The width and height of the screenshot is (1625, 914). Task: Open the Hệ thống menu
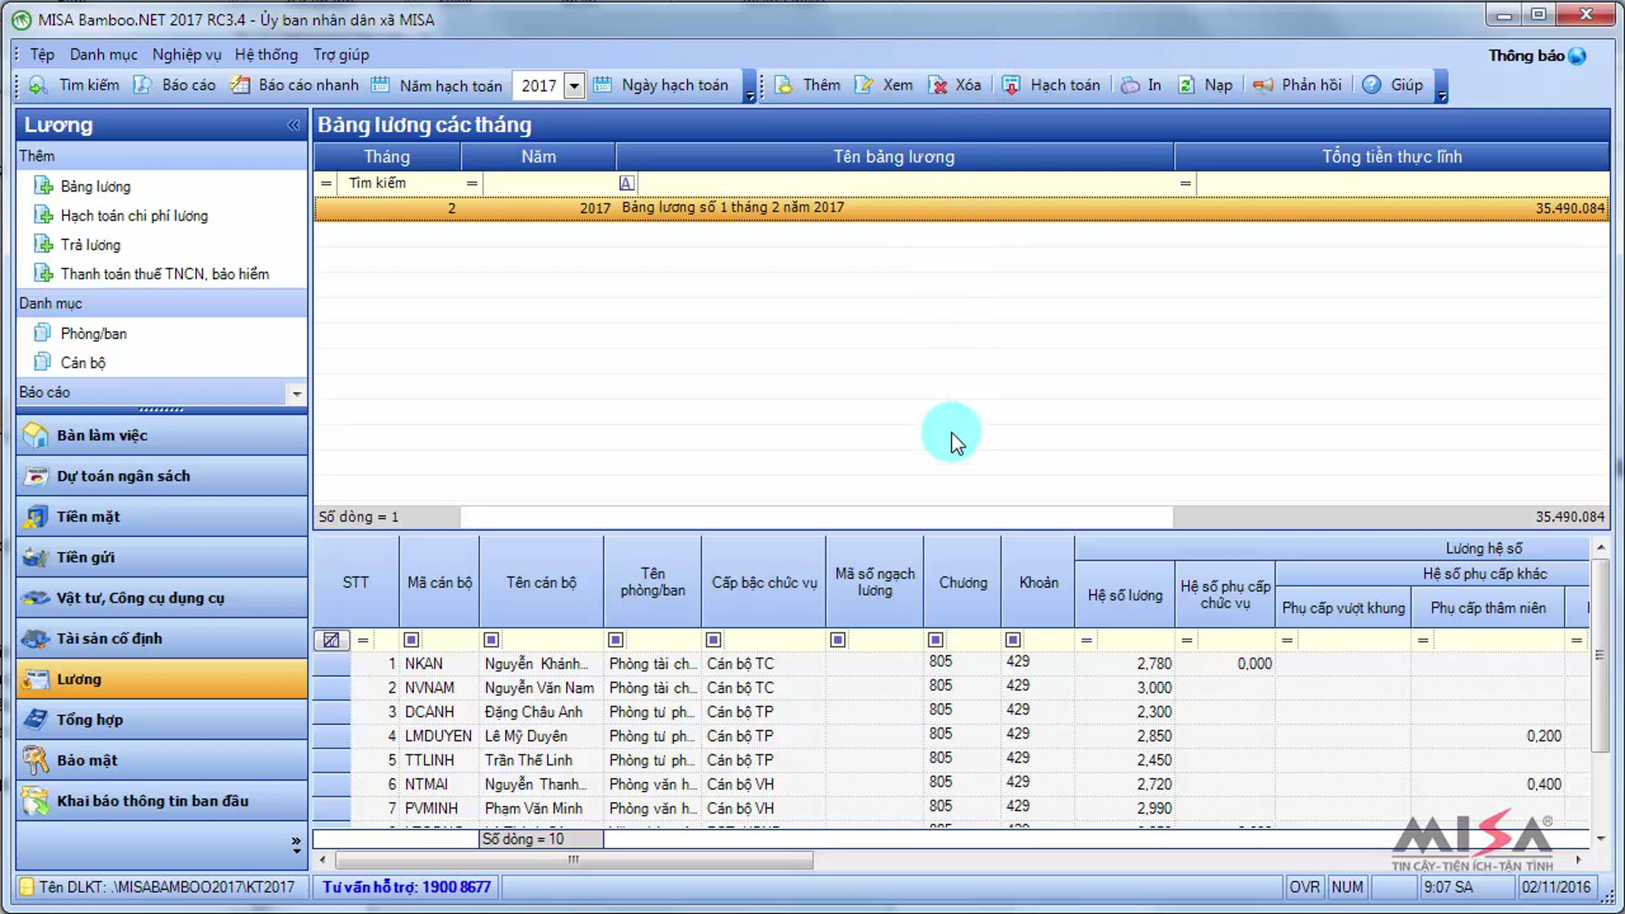[x=266, y=55]
